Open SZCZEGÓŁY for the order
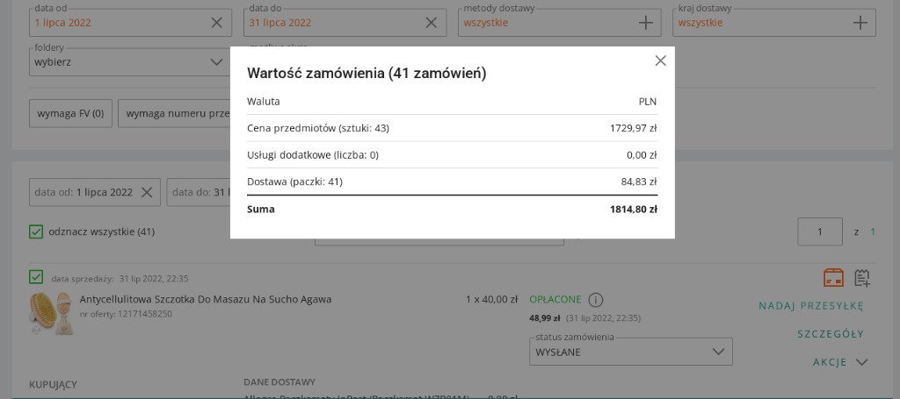 (830, 334)
